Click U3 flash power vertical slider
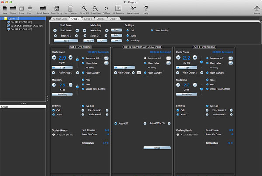 (x=201, y=62)
